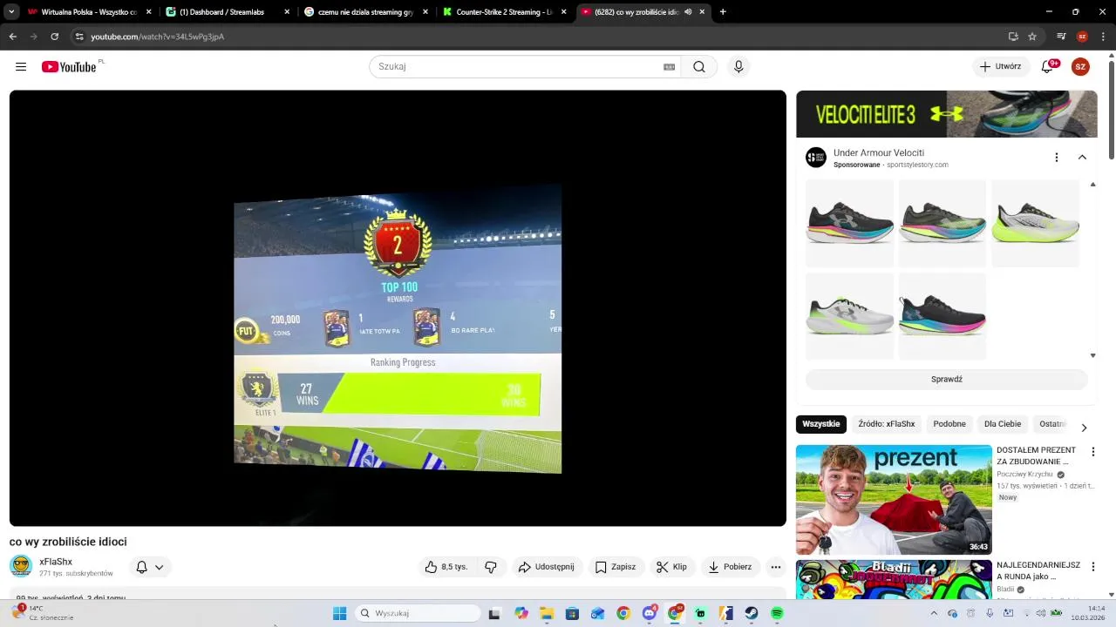Click the page vertical scrollbar
This screenshot has width=1116, height=627.
click(1111, 109)
